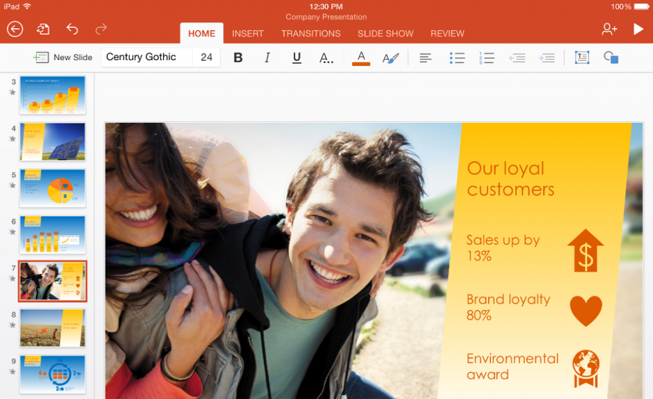Open the file menu icon

[43, 29]
